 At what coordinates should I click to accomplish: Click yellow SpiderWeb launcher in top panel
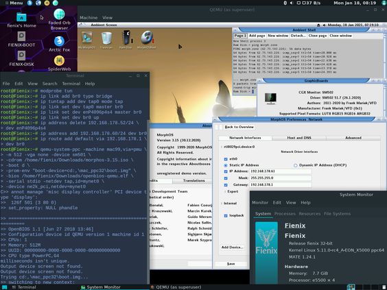(x=47, y=3)
